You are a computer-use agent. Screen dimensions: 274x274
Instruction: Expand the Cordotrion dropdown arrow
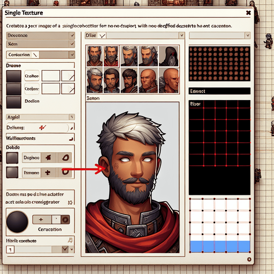[x=72, y=55]
